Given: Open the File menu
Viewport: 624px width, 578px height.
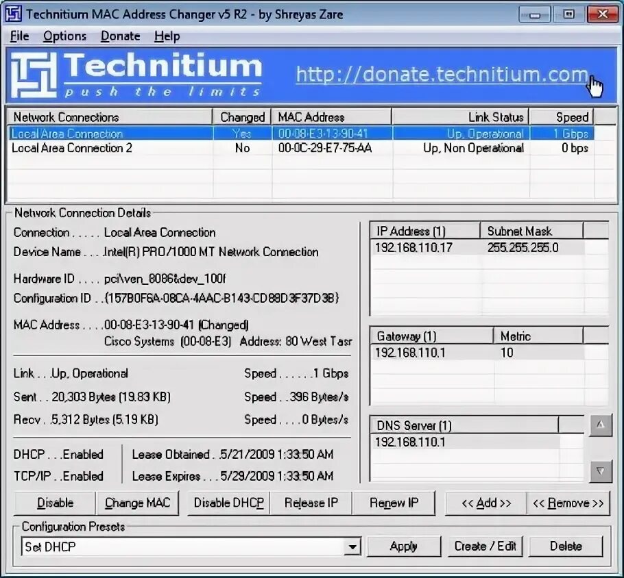Looking at the screenshot, I should (19, 36).
